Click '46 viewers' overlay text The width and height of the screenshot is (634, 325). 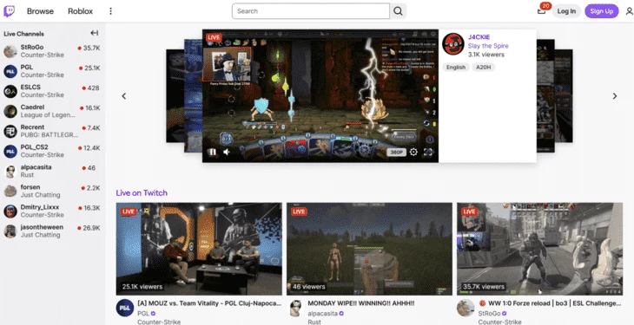[x=308, y=287]
